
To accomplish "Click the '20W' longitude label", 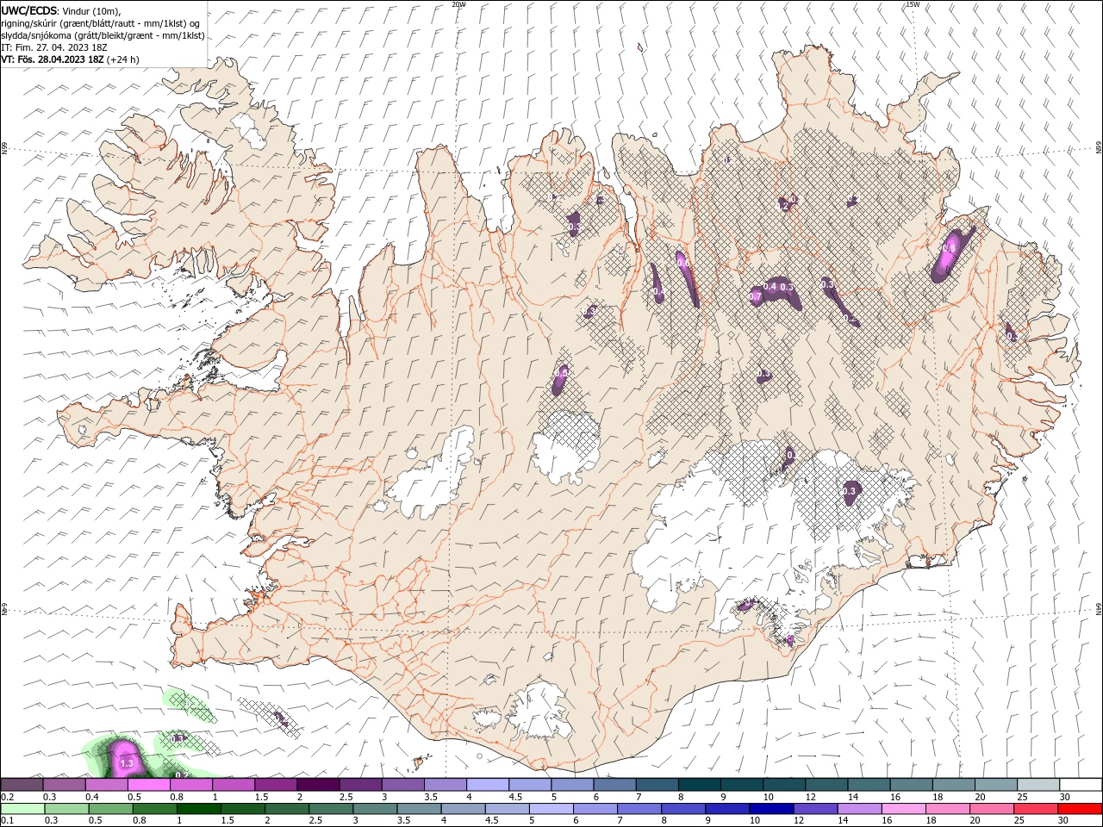I will 459,4.
